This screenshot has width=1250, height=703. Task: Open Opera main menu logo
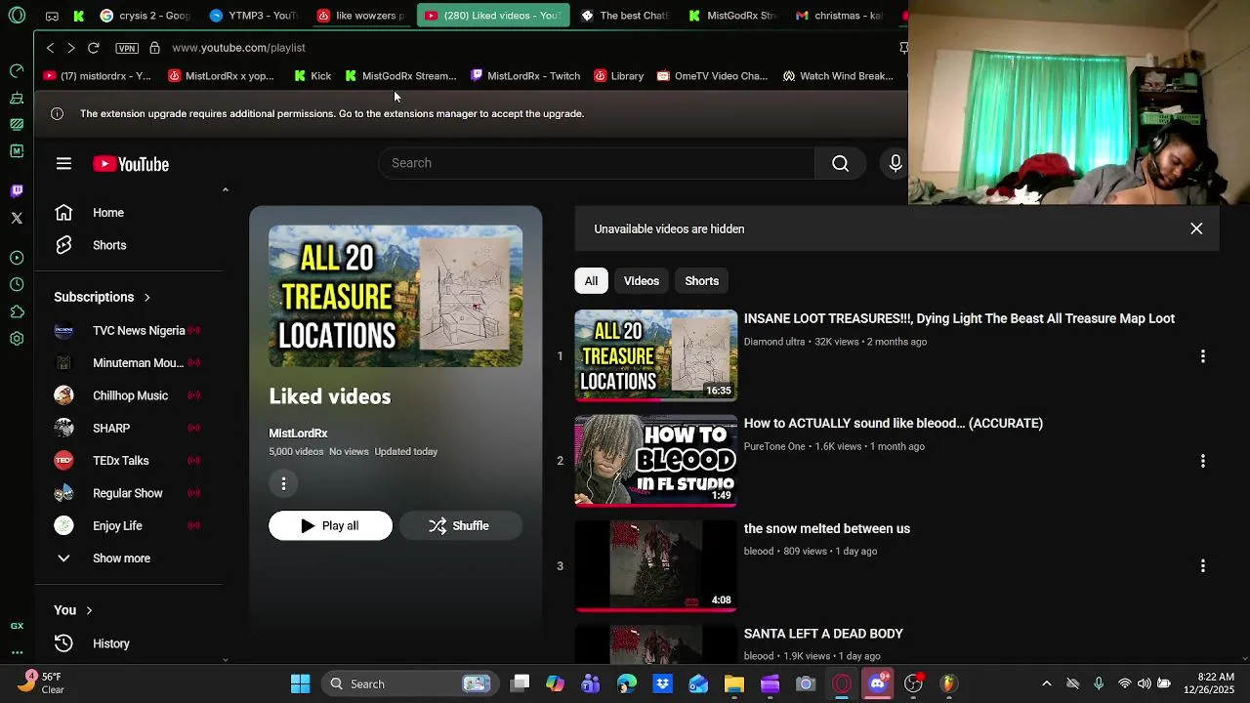click(17, 16)
